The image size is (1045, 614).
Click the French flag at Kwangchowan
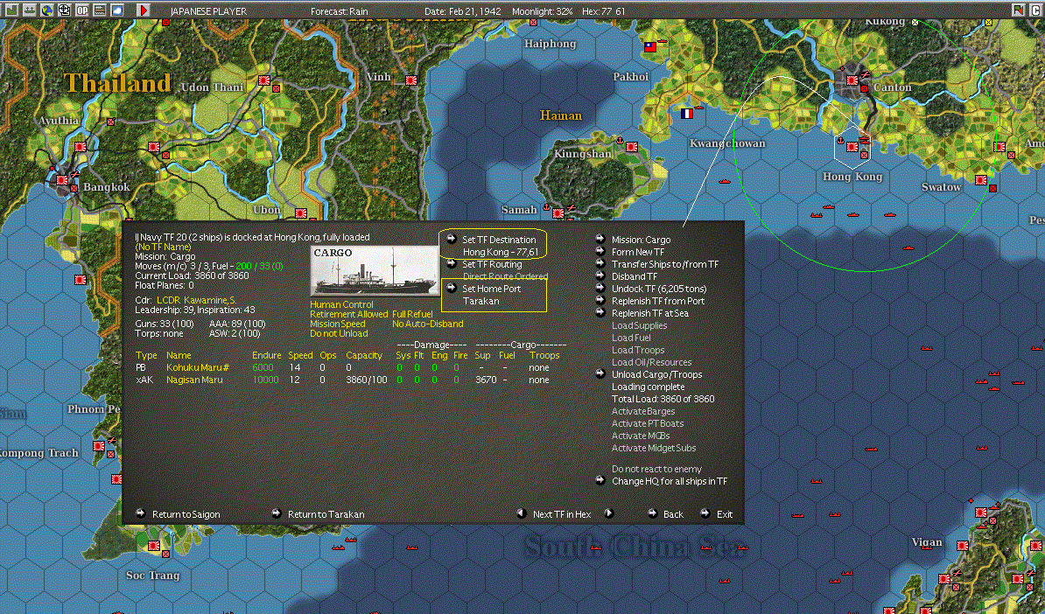point(686,114)
